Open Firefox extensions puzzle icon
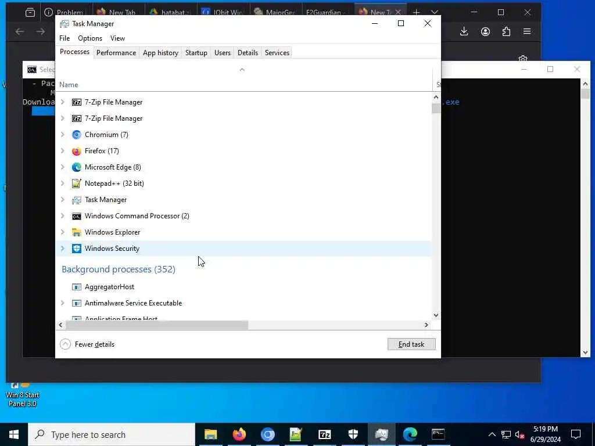 pos(506,31)
